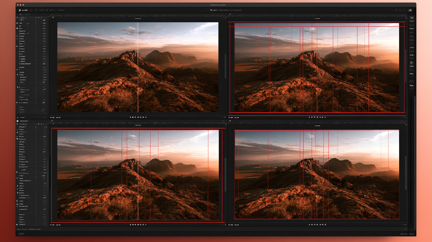Click the white split-comparison line in top-left viewer
Screen dimensions: 432x242
tap(138, 67)
